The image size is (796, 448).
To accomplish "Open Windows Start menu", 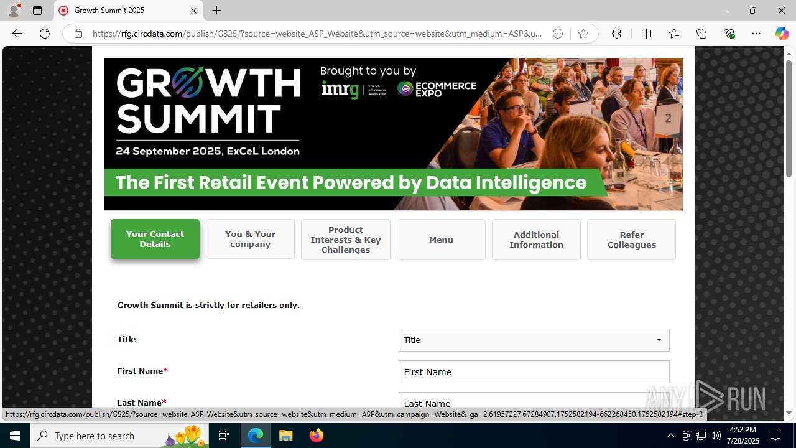I will (x=15, y=436).
